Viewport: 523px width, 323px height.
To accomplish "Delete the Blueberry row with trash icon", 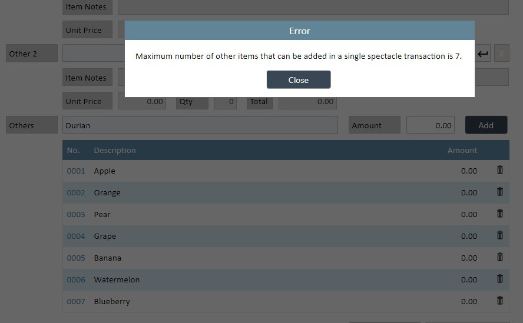I will pos(499,300).
